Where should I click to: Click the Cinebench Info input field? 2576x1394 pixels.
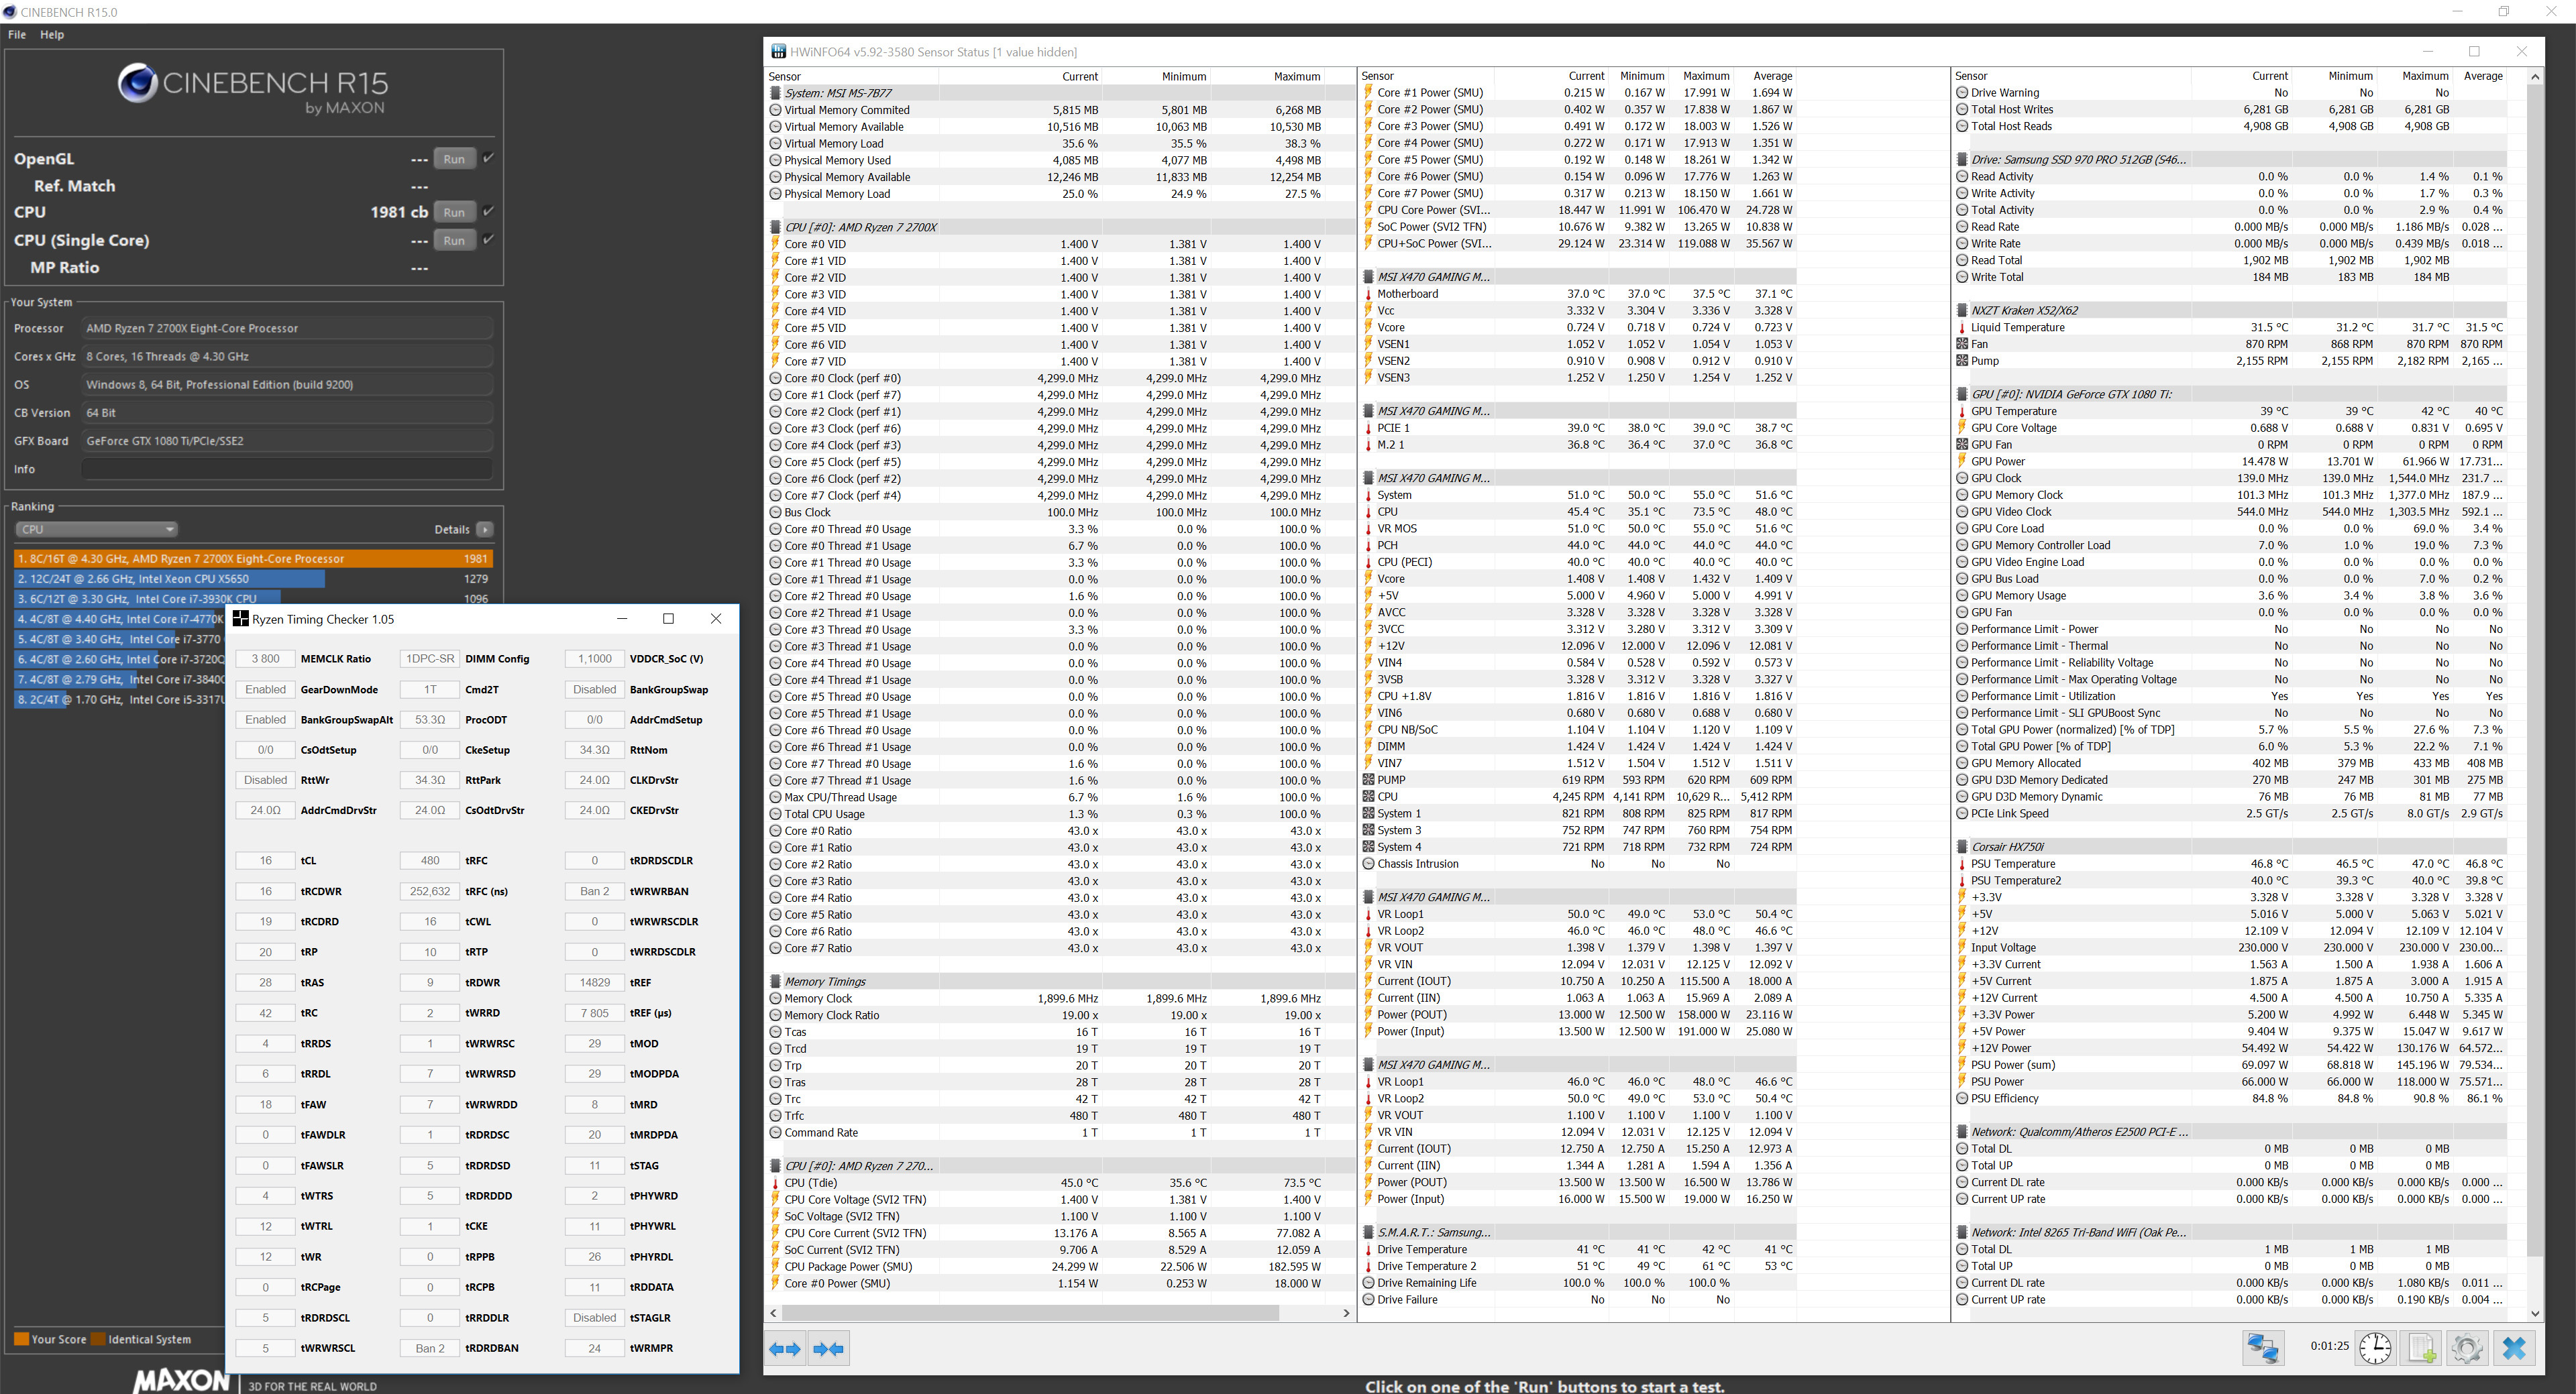click(287, 469)
